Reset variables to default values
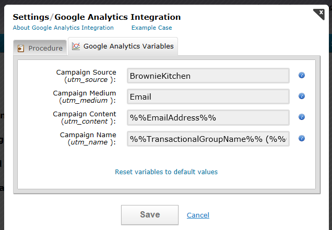 click(166, 172)
